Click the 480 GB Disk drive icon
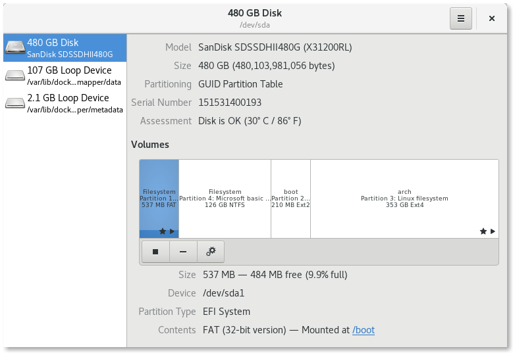The width and height of the screenshot is (513, 353). (15, 48)
